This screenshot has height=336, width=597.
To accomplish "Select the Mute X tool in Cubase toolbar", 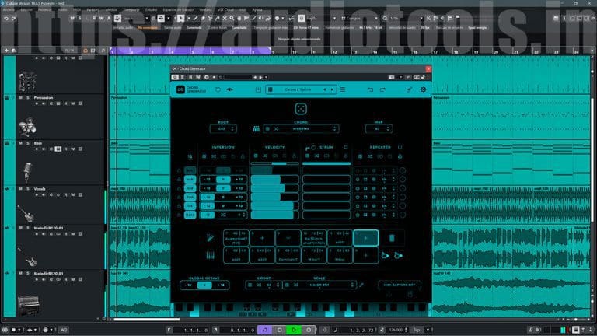I will point(225,18).
